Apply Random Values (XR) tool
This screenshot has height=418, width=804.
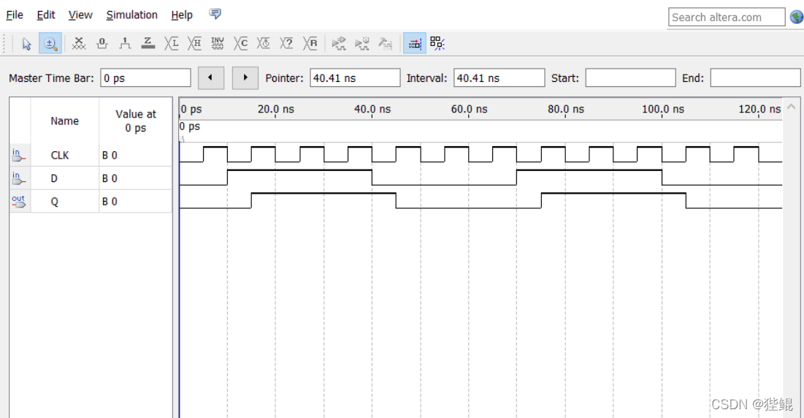coord(310,44)
